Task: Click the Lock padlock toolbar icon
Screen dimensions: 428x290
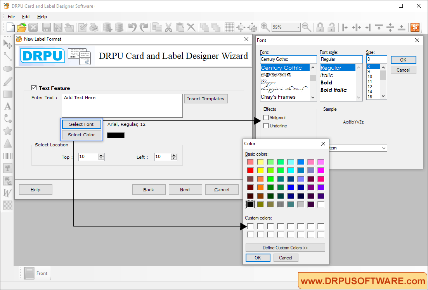Action: [320, 27]
